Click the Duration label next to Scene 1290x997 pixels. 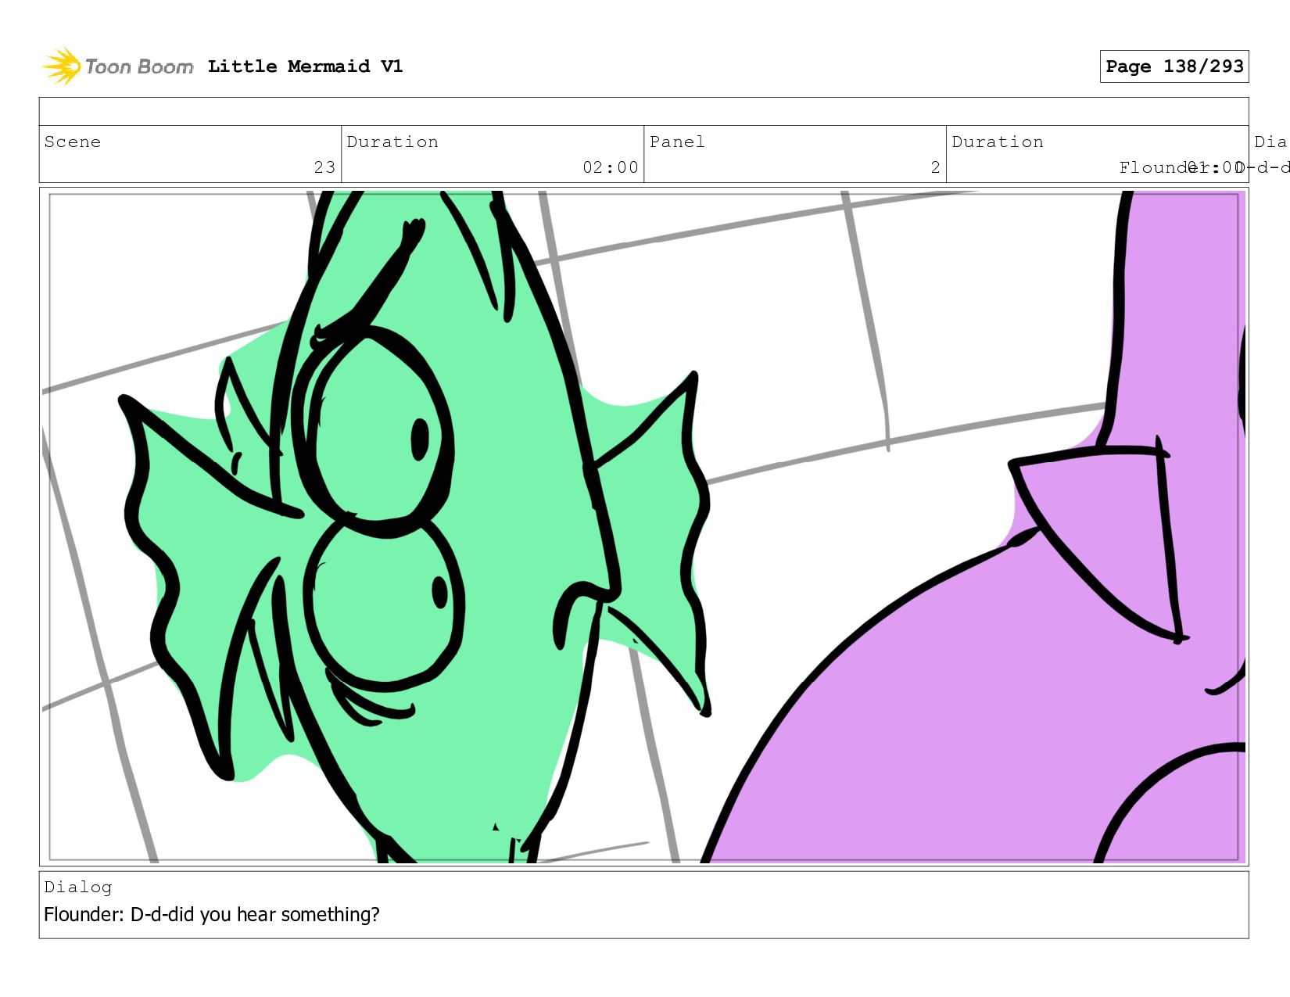pos(392,142)
